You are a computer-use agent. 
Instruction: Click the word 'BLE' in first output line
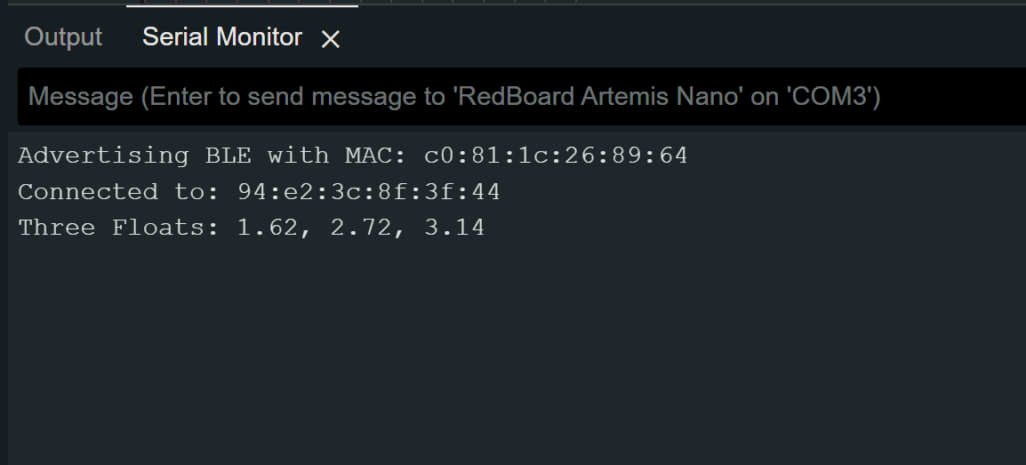(x=228, y=156)
